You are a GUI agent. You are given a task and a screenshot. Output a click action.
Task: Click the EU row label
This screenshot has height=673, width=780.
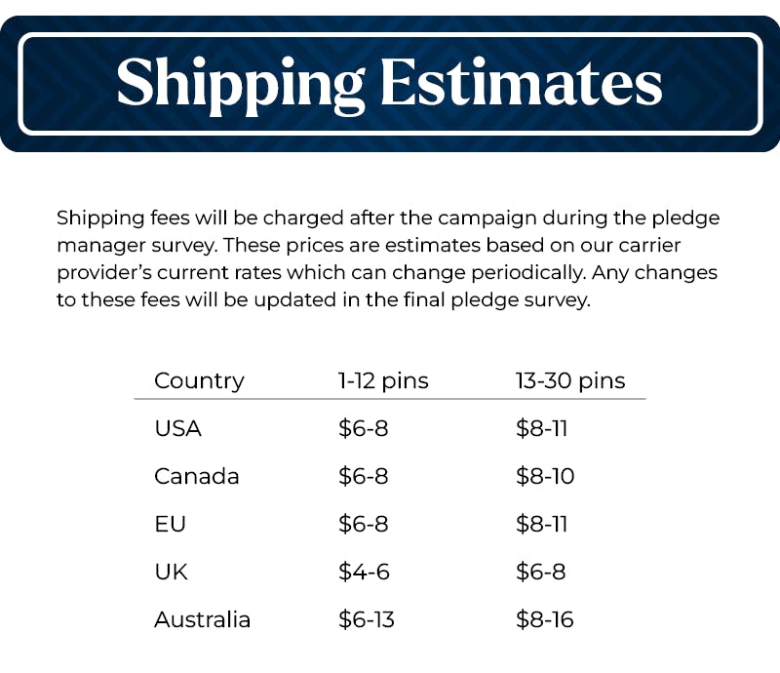pyautogui.click(x=170, y=524)
